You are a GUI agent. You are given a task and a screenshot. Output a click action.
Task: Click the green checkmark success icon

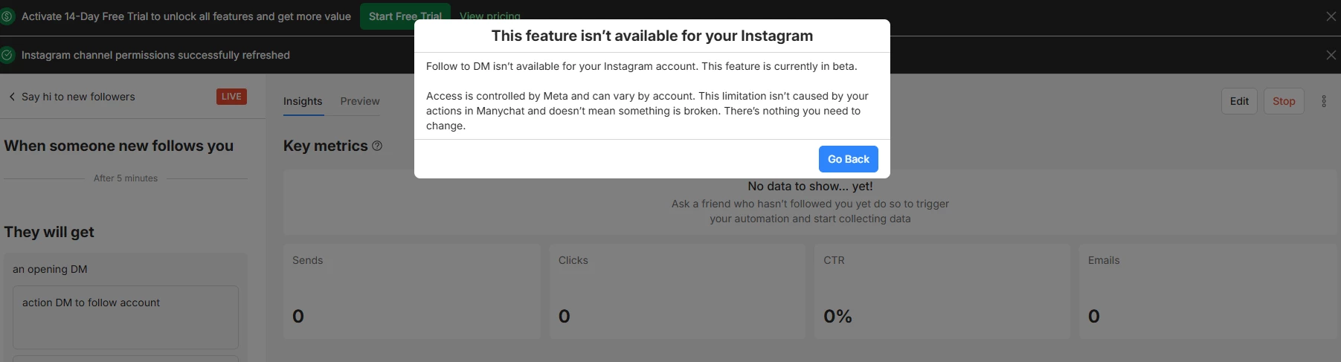pyautogui.click(x=7, y=55)
